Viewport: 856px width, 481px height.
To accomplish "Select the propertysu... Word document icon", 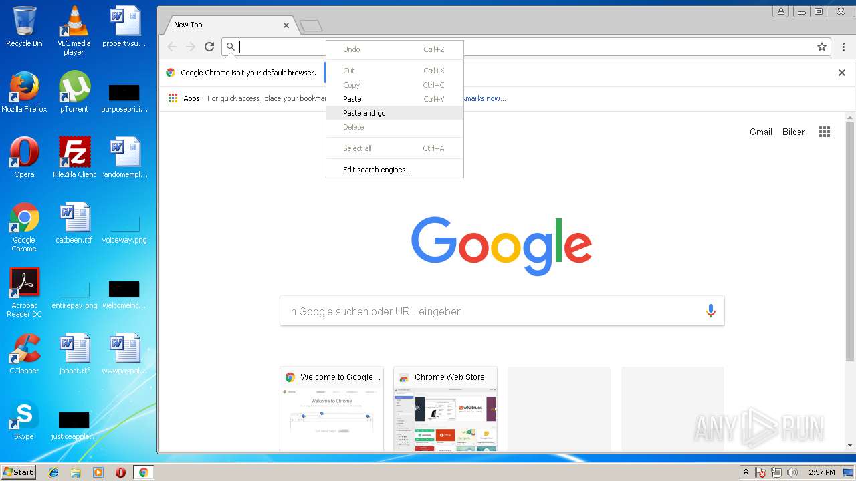I will click(124, 27).
